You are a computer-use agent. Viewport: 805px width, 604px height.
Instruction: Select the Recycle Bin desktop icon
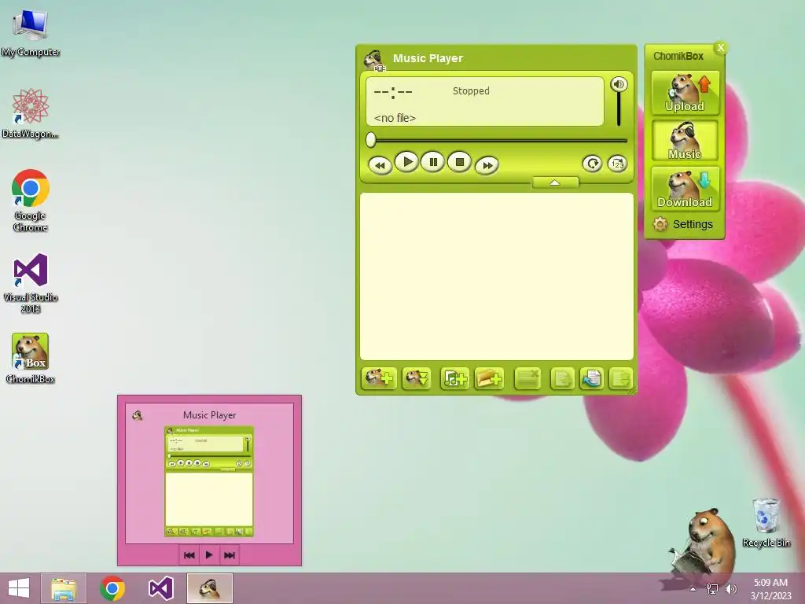pos(766,522)
